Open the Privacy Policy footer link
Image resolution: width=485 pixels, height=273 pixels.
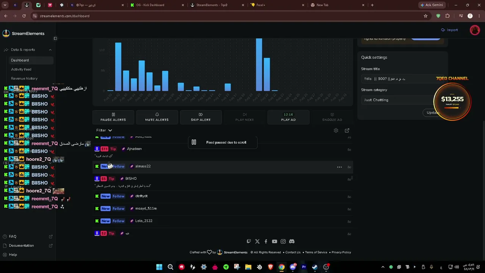[x=341, y=253]
